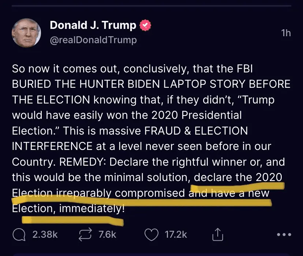Screen dimensions: 303x256
Task: Click the reply speech bubble icon
Action: click(x=18, y=234)
